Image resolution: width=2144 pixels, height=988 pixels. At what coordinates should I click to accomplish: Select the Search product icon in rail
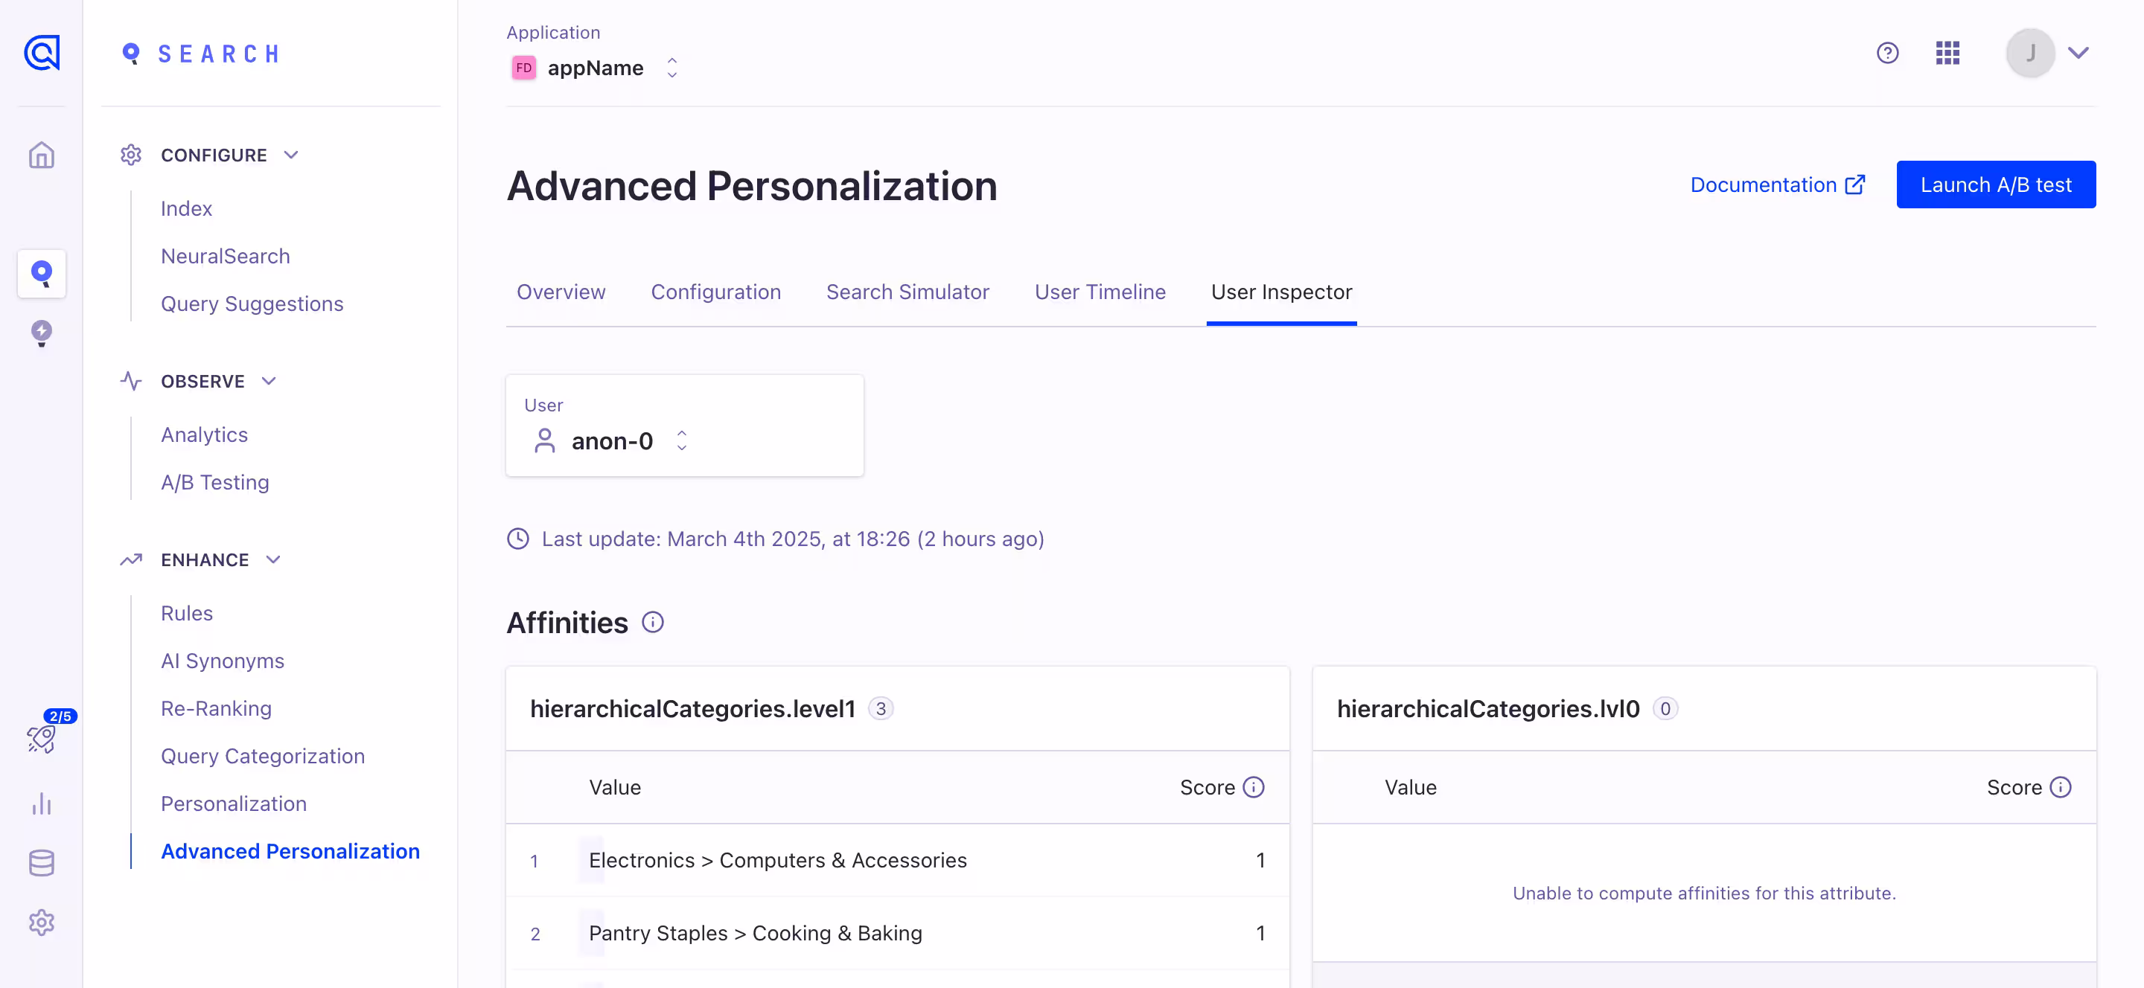tap(42, 273)
